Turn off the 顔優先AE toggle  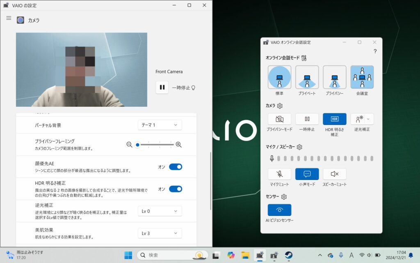tap(176, 167)
